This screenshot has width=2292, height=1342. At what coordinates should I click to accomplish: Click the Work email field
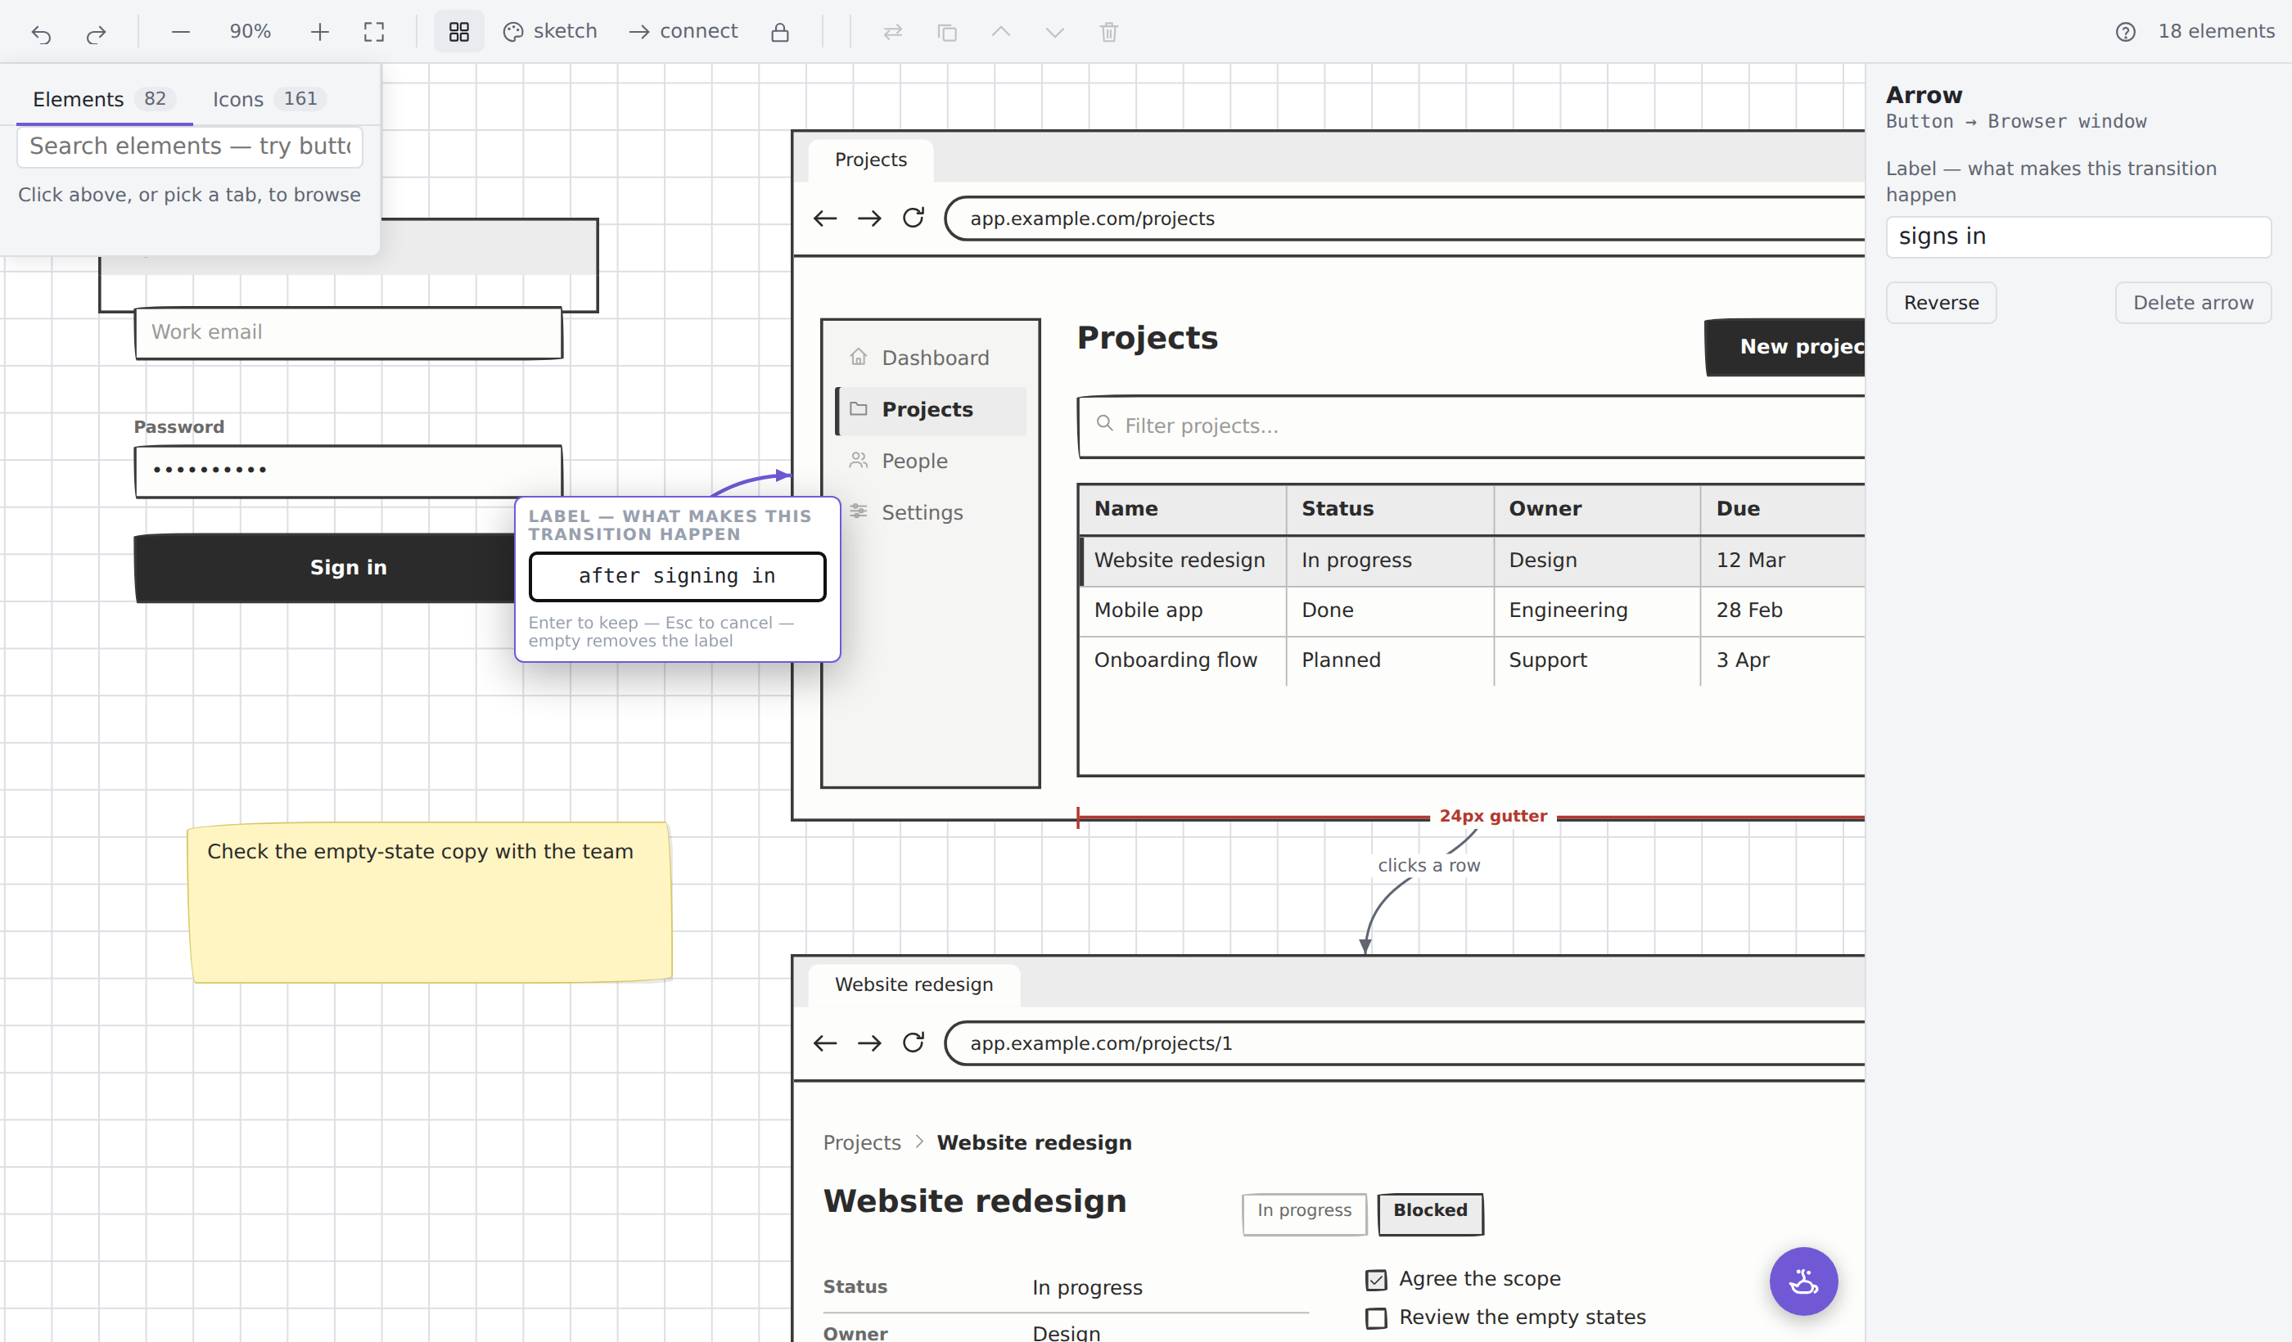tap(349, 333)
